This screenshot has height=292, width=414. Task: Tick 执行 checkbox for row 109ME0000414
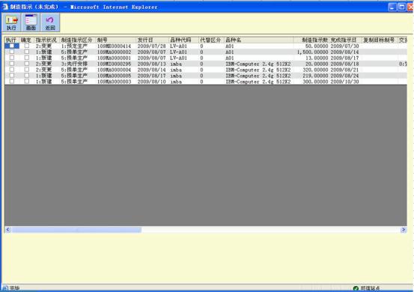pos(12,46)
